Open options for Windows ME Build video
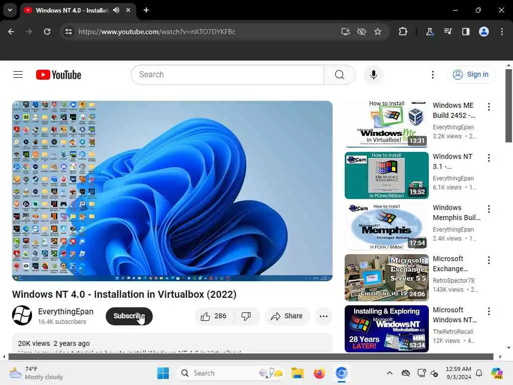The image size is (513, 385). click(489, 107)
